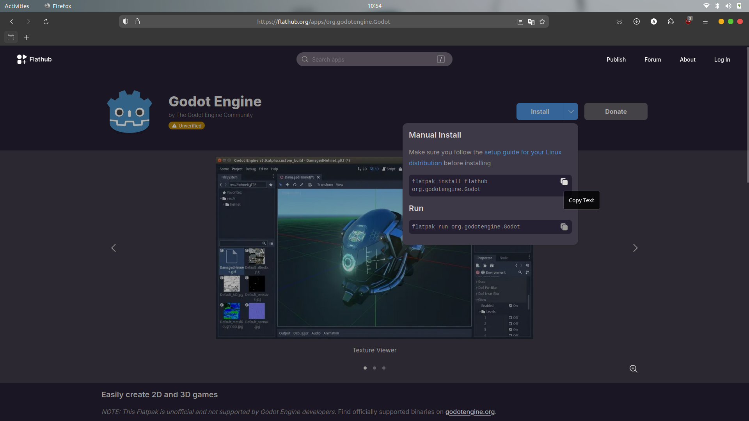Reload the current page
The height and width of the screenshot is (421, 749).
[x=46, y=22]
